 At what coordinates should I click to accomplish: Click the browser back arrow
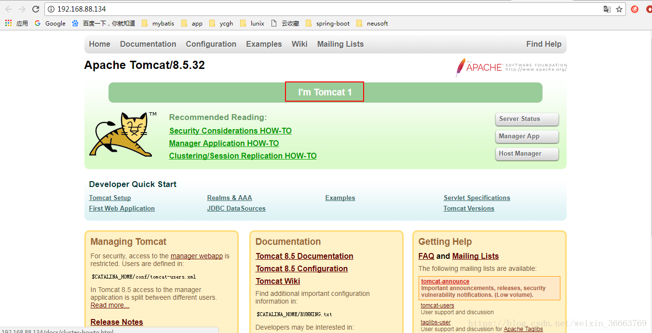pyautogui.click(x=9, y=9)
